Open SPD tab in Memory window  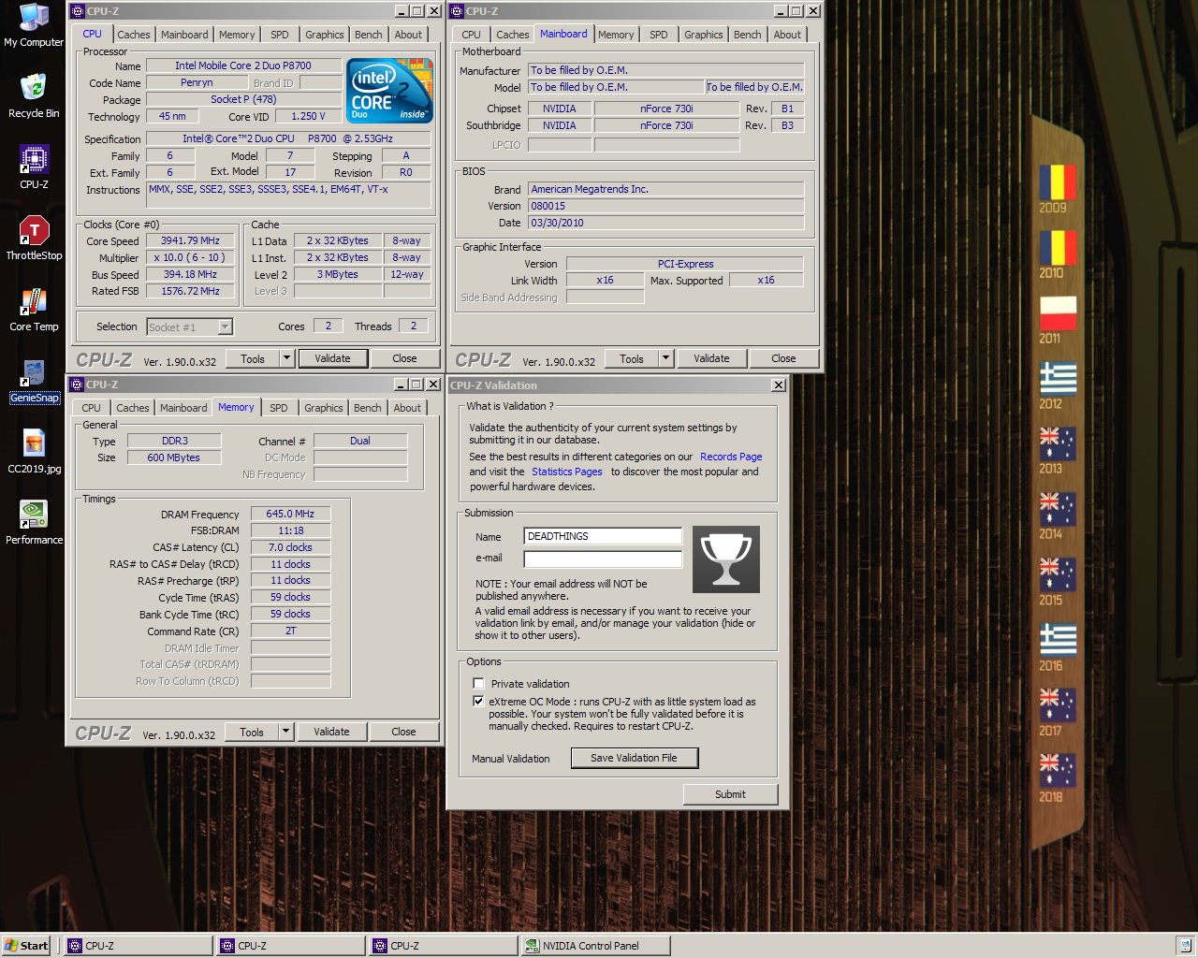point(279,408)
